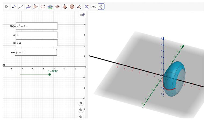Viewport: 207px width, 127px height.
Task: Click the eje input field showing y = 0
Action: pyautogui.click(x=36, y=52)
